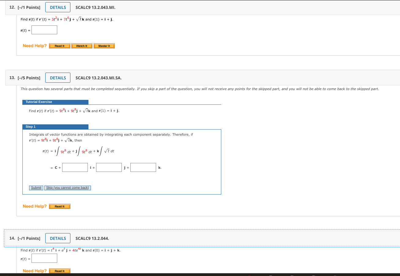Click the SCALC9 13.2.043.MI.SA title
The image size is (400, 276).
point(99,78)
